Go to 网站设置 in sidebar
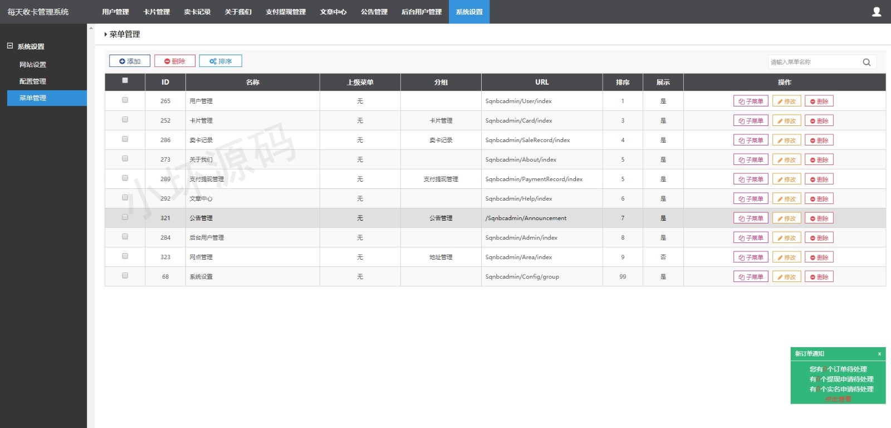Screen dimensions: 891x428 pos(33,65)
